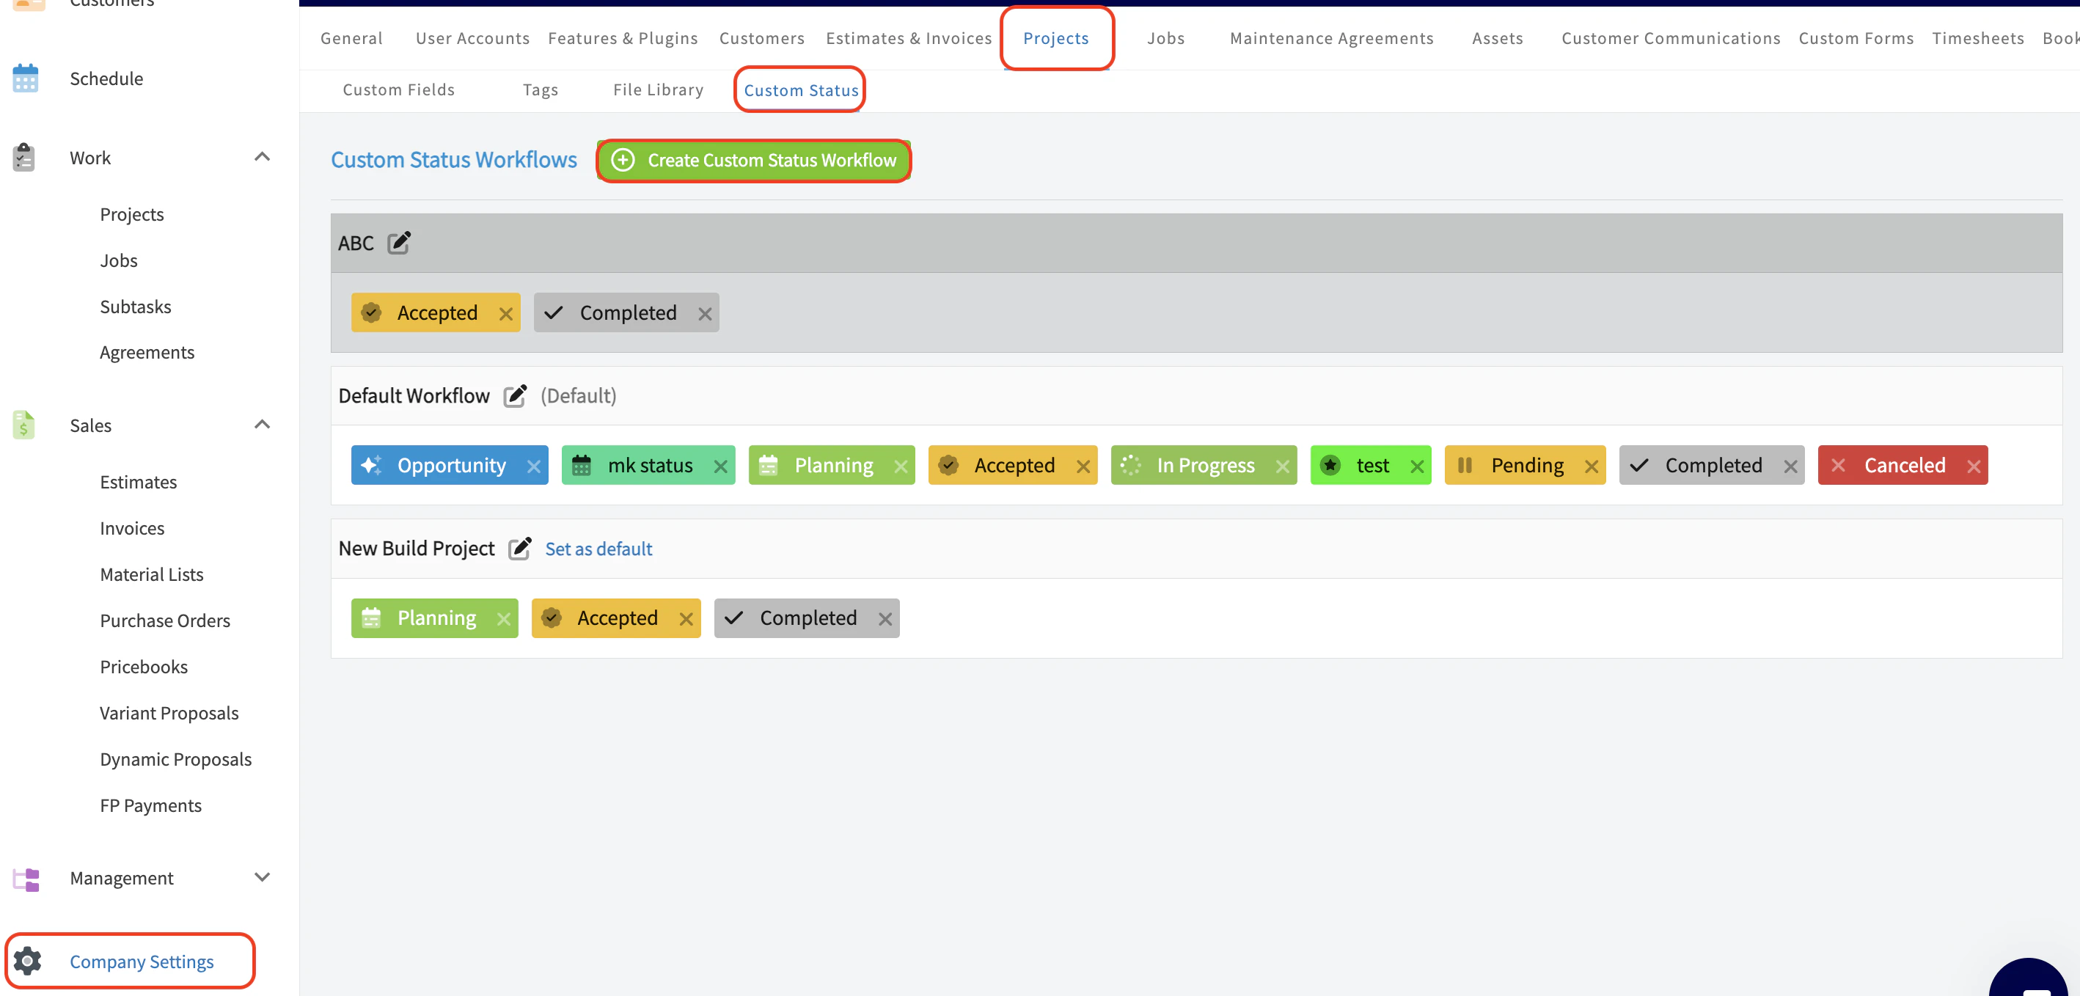Open the Estimates & Invoices tab
The width and height of the screenshot is (2080, 996).
click(x=909, y=38)
